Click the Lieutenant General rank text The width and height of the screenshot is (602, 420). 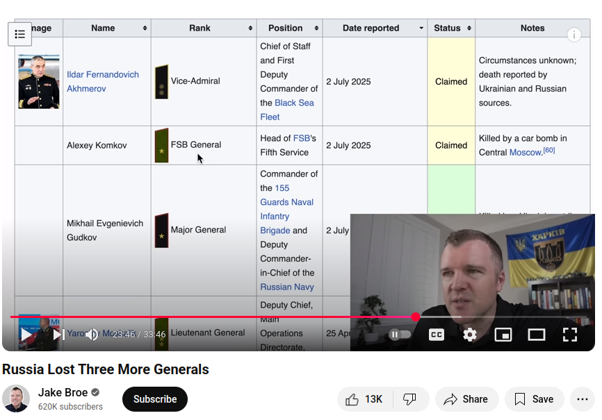click(x=208, y=333)
